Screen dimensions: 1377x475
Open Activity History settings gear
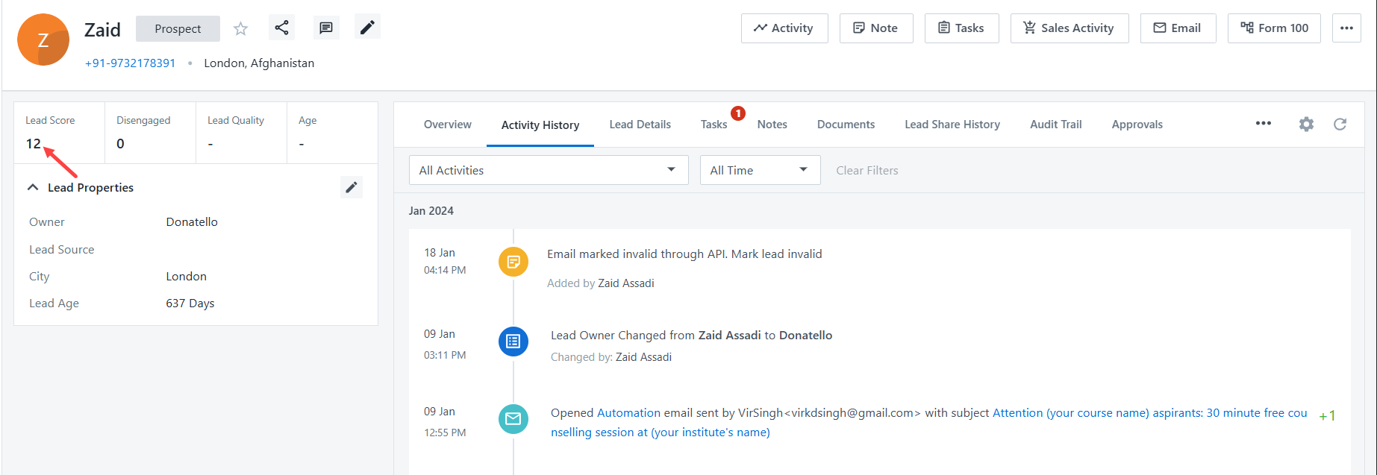(1306, 125)
